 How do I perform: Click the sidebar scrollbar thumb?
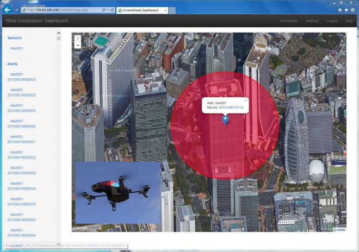coord(59,39)
